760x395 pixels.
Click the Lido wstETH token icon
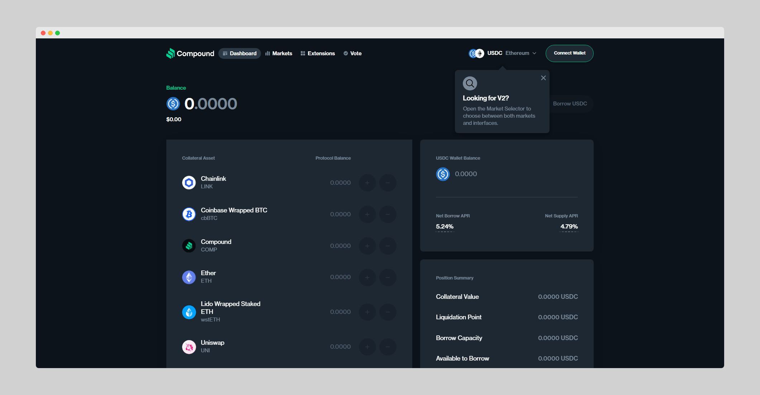(x=189, y=312)
